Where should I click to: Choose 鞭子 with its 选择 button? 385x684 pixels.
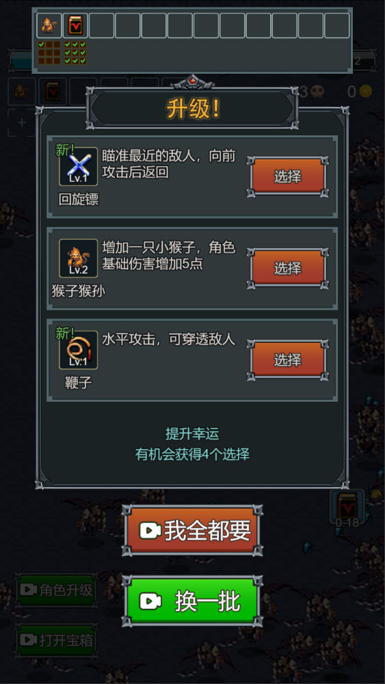[x=288, y=360]
